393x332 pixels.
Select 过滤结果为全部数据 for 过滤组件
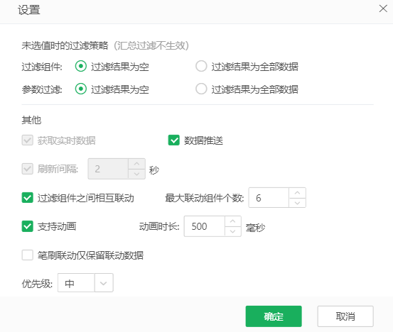click(201, 66)
